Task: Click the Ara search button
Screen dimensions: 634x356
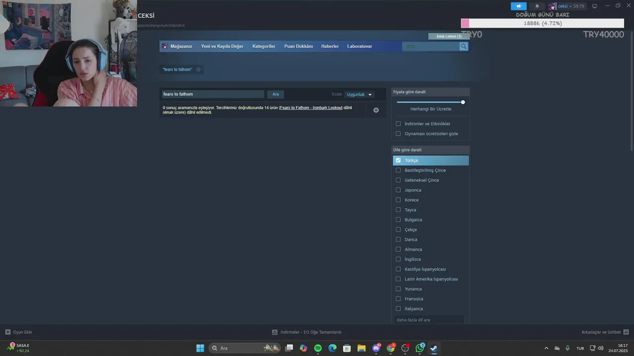Action: [275, 94]
